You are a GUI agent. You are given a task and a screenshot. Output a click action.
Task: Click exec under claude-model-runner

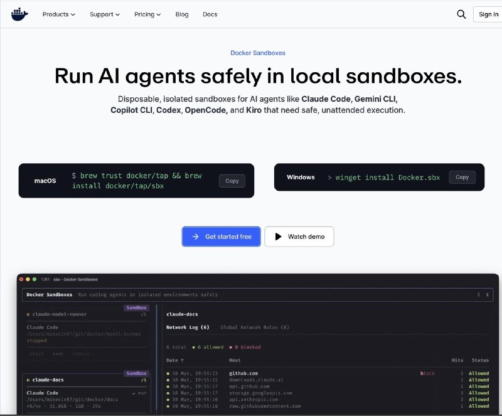coord(58,353)
